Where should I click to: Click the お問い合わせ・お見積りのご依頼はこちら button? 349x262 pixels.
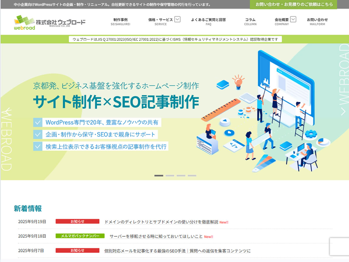click(x=294, y=5)
